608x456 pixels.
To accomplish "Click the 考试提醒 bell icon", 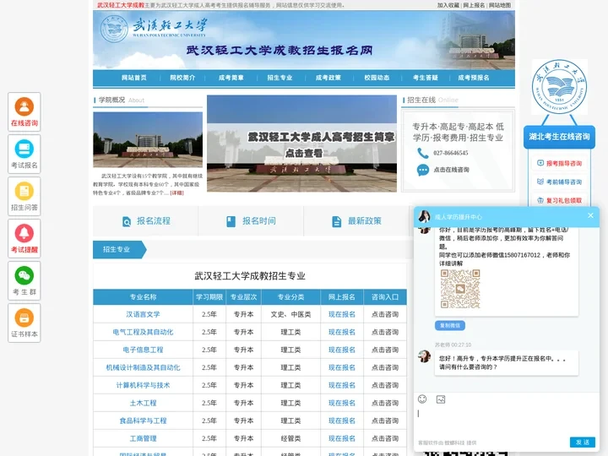I will [x=24, y=233].
